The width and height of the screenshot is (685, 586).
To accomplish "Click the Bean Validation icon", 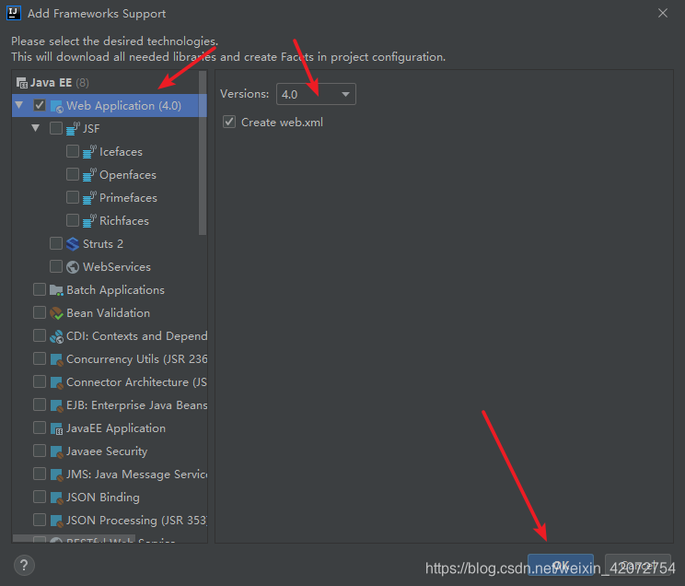I will coord(56,313).
